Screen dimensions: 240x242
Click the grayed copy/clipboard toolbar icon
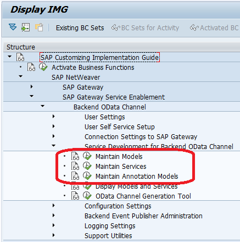(x=39, y=28)
